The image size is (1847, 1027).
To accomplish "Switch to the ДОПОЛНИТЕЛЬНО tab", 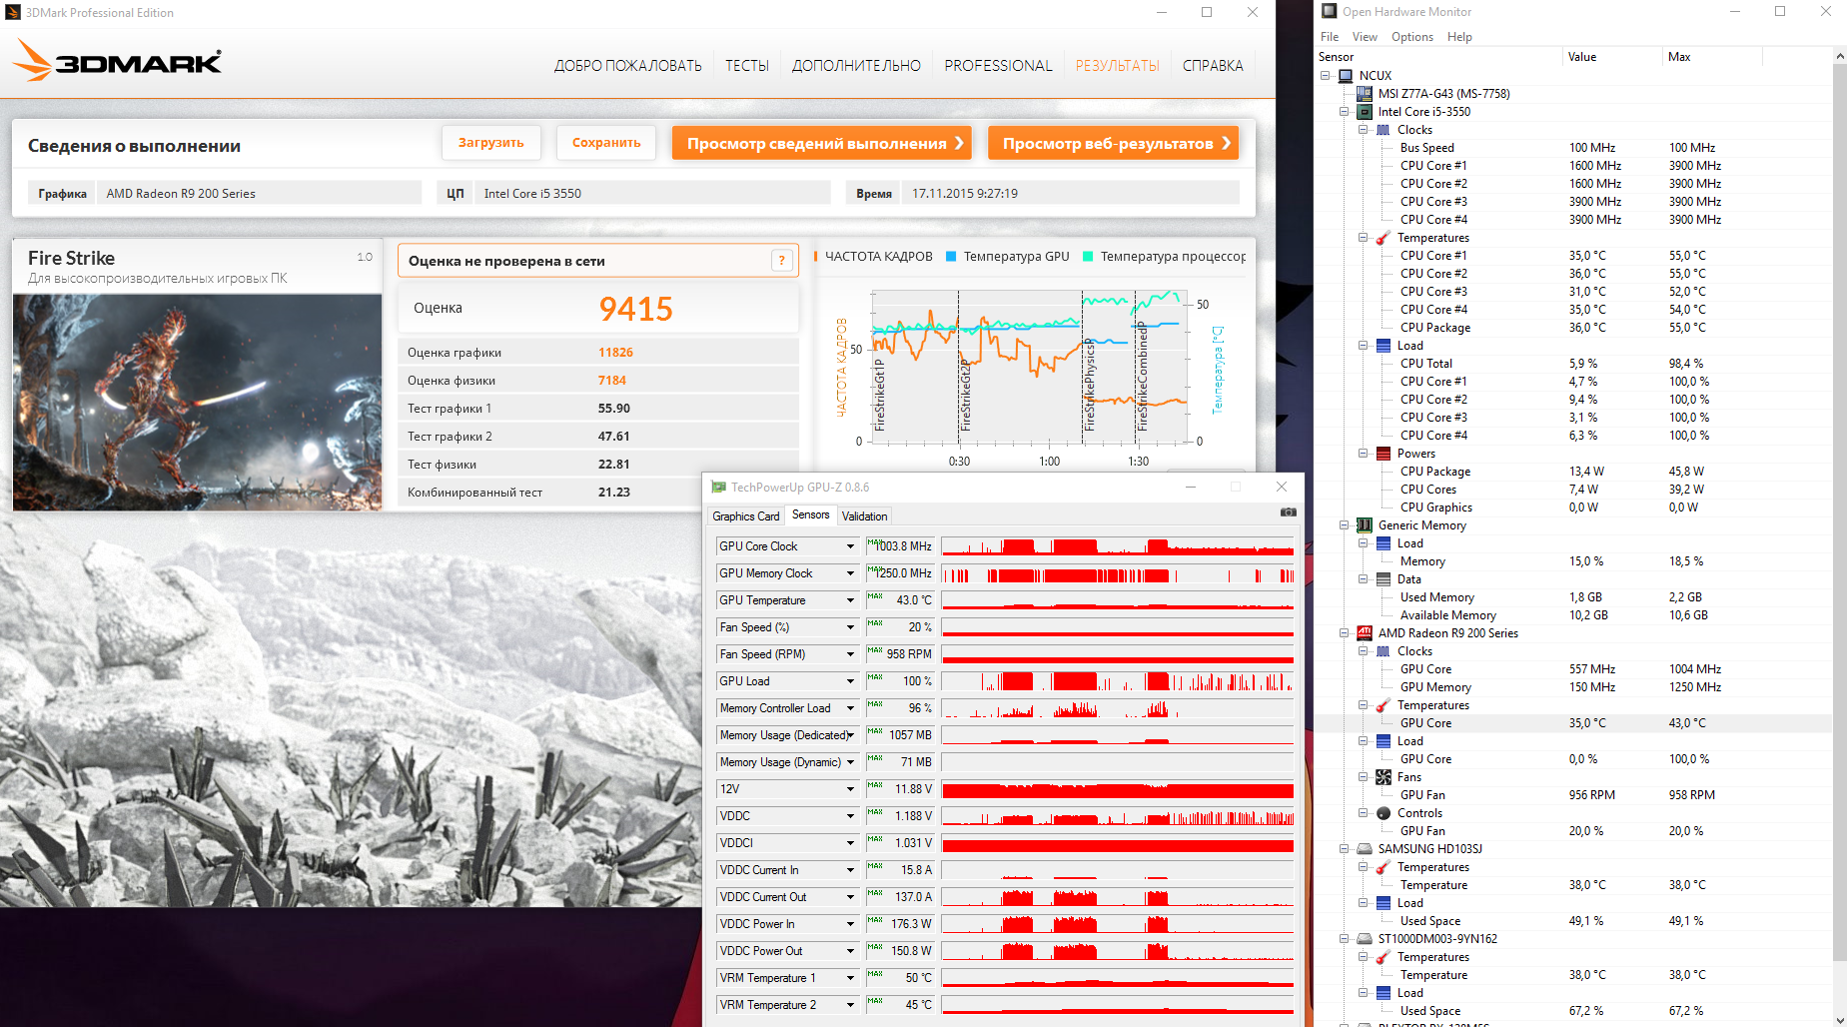I will pyautogui.click(x=856, y=66).
